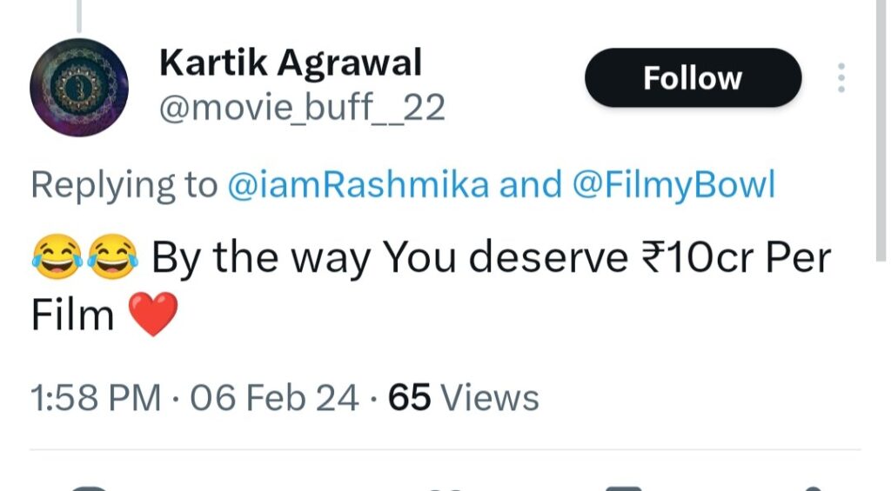The image size is (891, 491).
Task: Click the second laughing-crying emoji
Action: coord(111,257)
